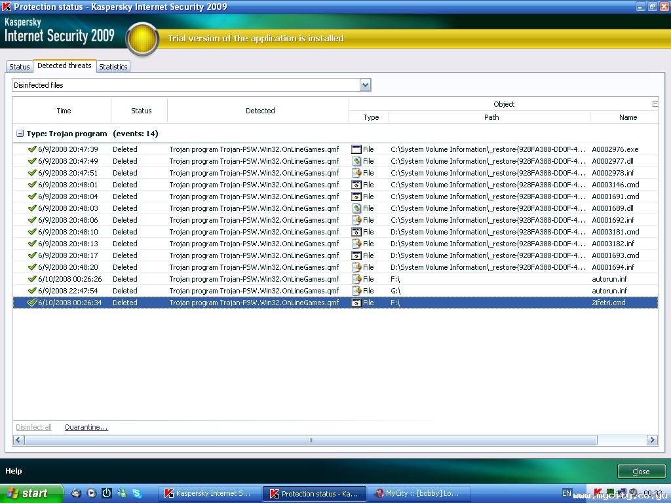
Task: Click the yellow protection status indicator
Action: pos(142,39)
